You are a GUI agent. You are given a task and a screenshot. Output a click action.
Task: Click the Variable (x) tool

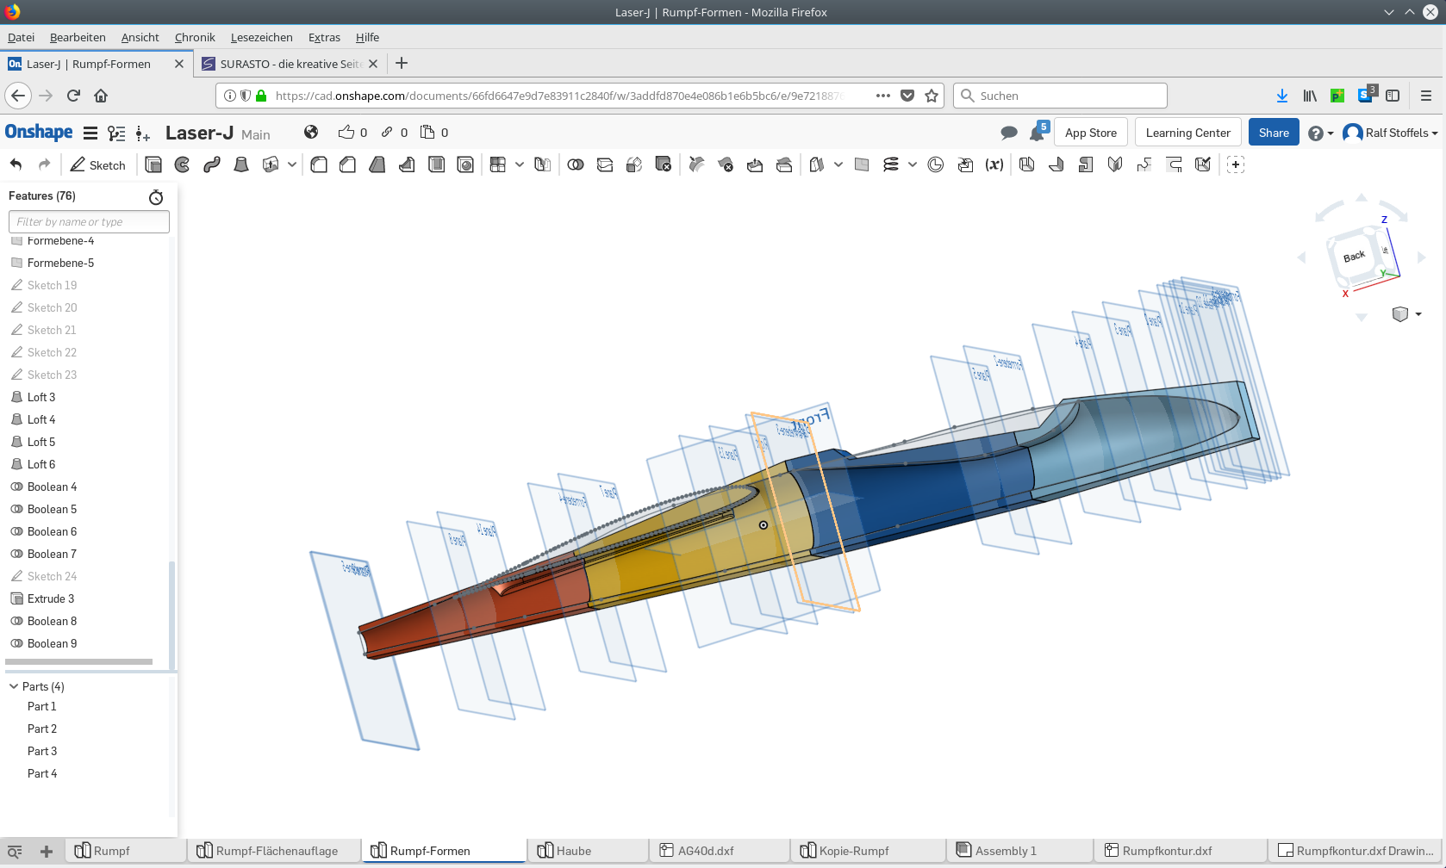(994, 164)
